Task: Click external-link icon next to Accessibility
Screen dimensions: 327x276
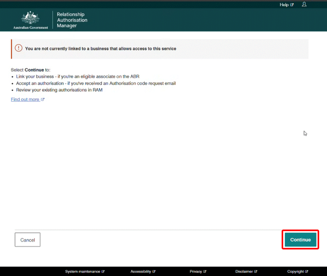Action: (154, 271)
